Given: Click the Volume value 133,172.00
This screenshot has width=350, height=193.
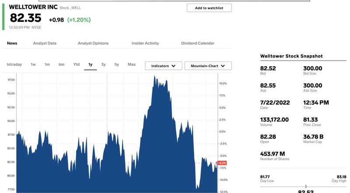Looking at the screenshot, I should coord(275,120).
